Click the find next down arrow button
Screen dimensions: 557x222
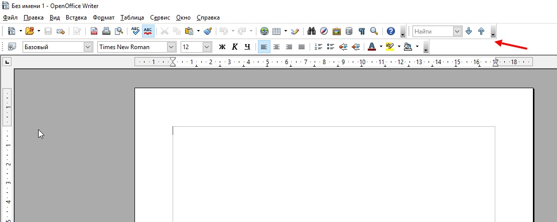469,31
